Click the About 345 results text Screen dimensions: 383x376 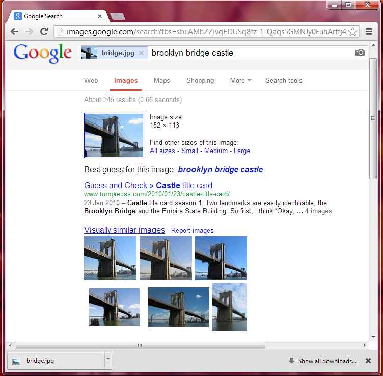[x=133, y=100]
